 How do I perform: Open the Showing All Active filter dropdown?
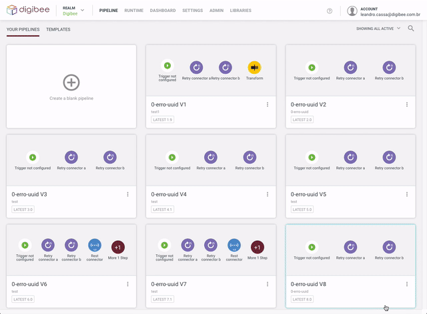coord(378,29)
